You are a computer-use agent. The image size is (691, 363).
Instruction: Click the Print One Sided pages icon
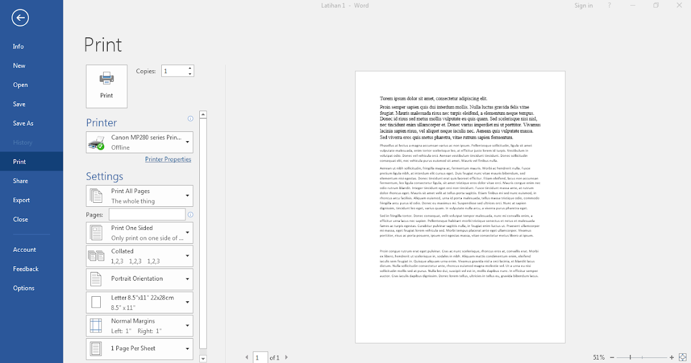pyautogui.click(x=96, y=232)
